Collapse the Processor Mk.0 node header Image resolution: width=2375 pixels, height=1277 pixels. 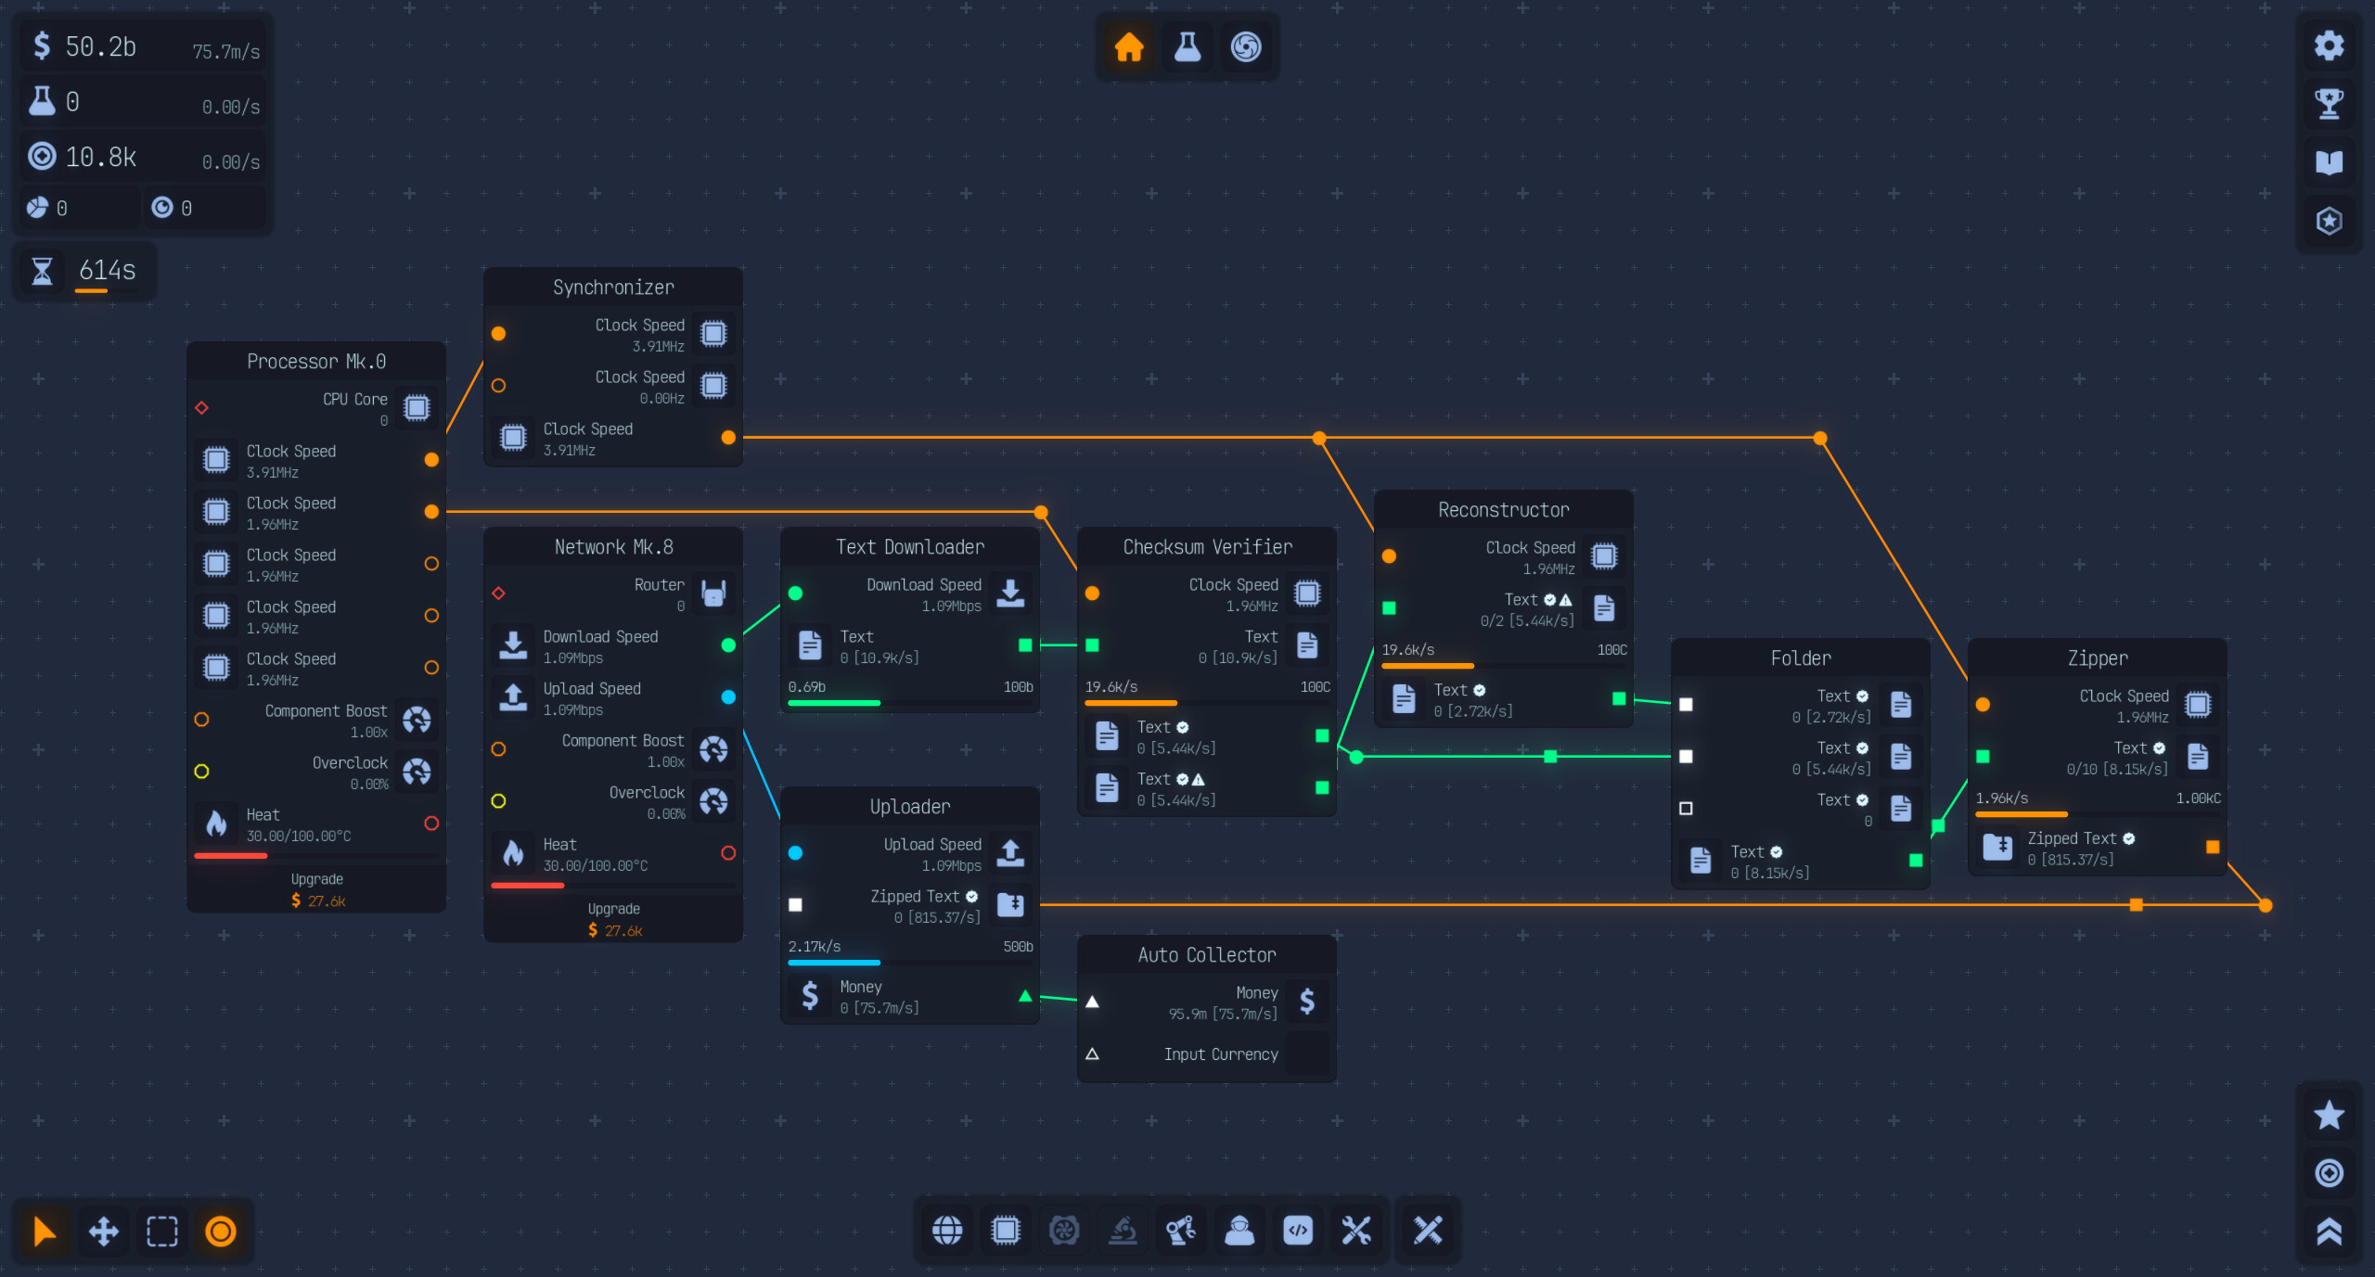tap(316, 361)
